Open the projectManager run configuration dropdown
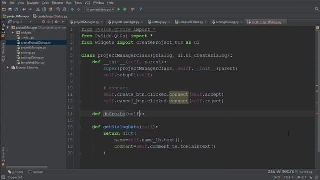The image size is (320, 180). point(100,9)
